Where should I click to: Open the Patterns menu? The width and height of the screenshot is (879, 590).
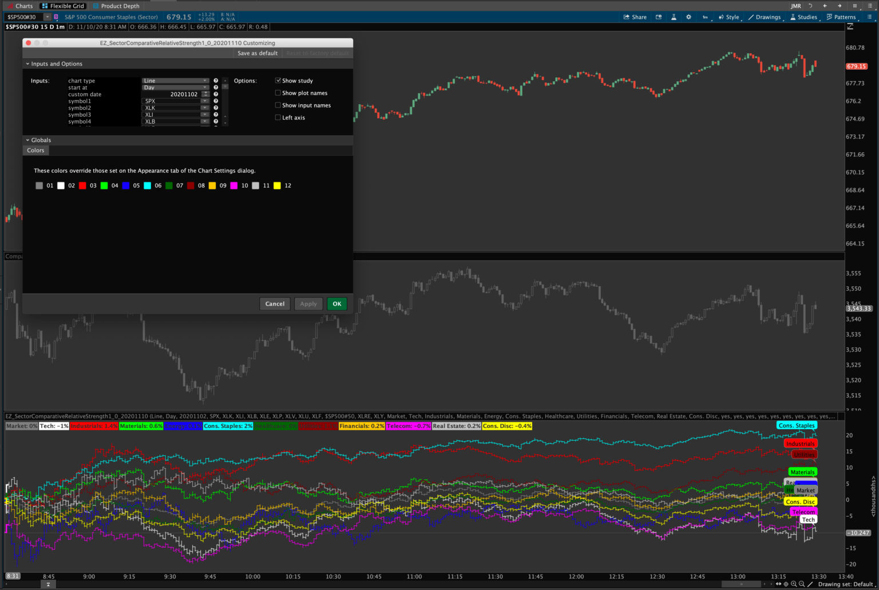[842, 17]
